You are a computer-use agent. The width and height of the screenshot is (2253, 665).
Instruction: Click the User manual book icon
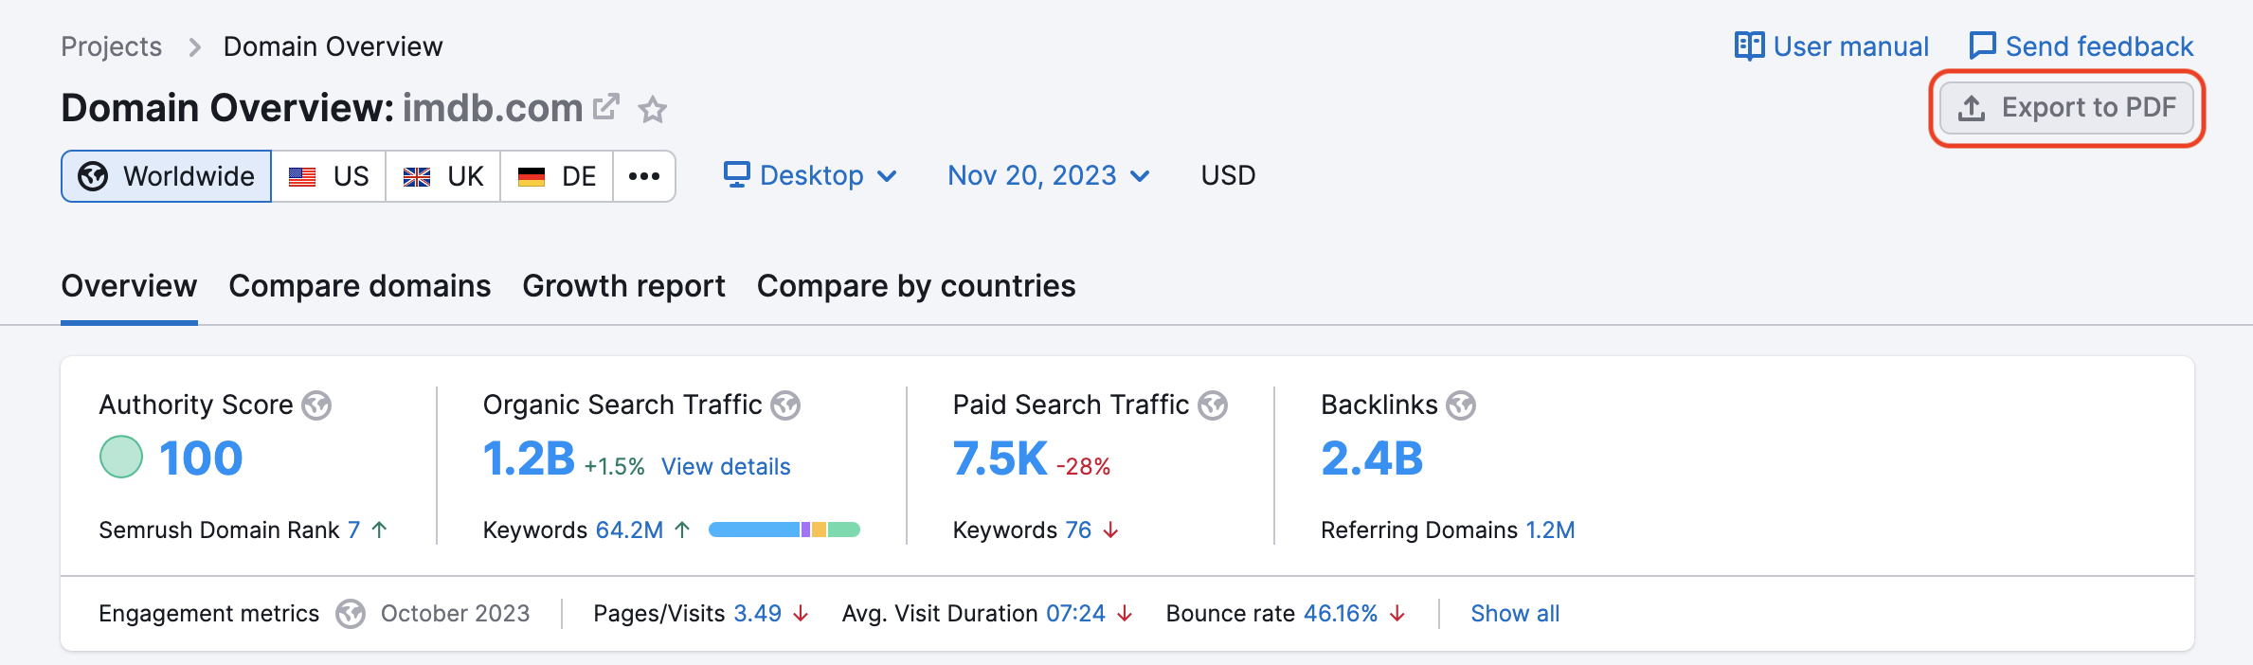click(x=1749, y=46)
